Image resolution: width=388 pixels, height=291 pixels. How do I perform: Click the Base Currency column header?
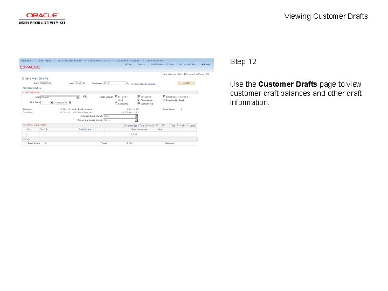[x=140, y=129]
